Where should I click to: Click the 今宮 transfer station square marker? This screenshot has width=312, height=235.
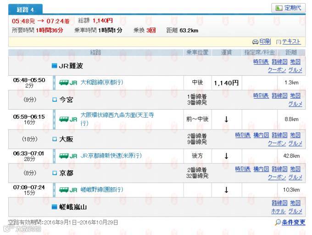coord(55,100)
